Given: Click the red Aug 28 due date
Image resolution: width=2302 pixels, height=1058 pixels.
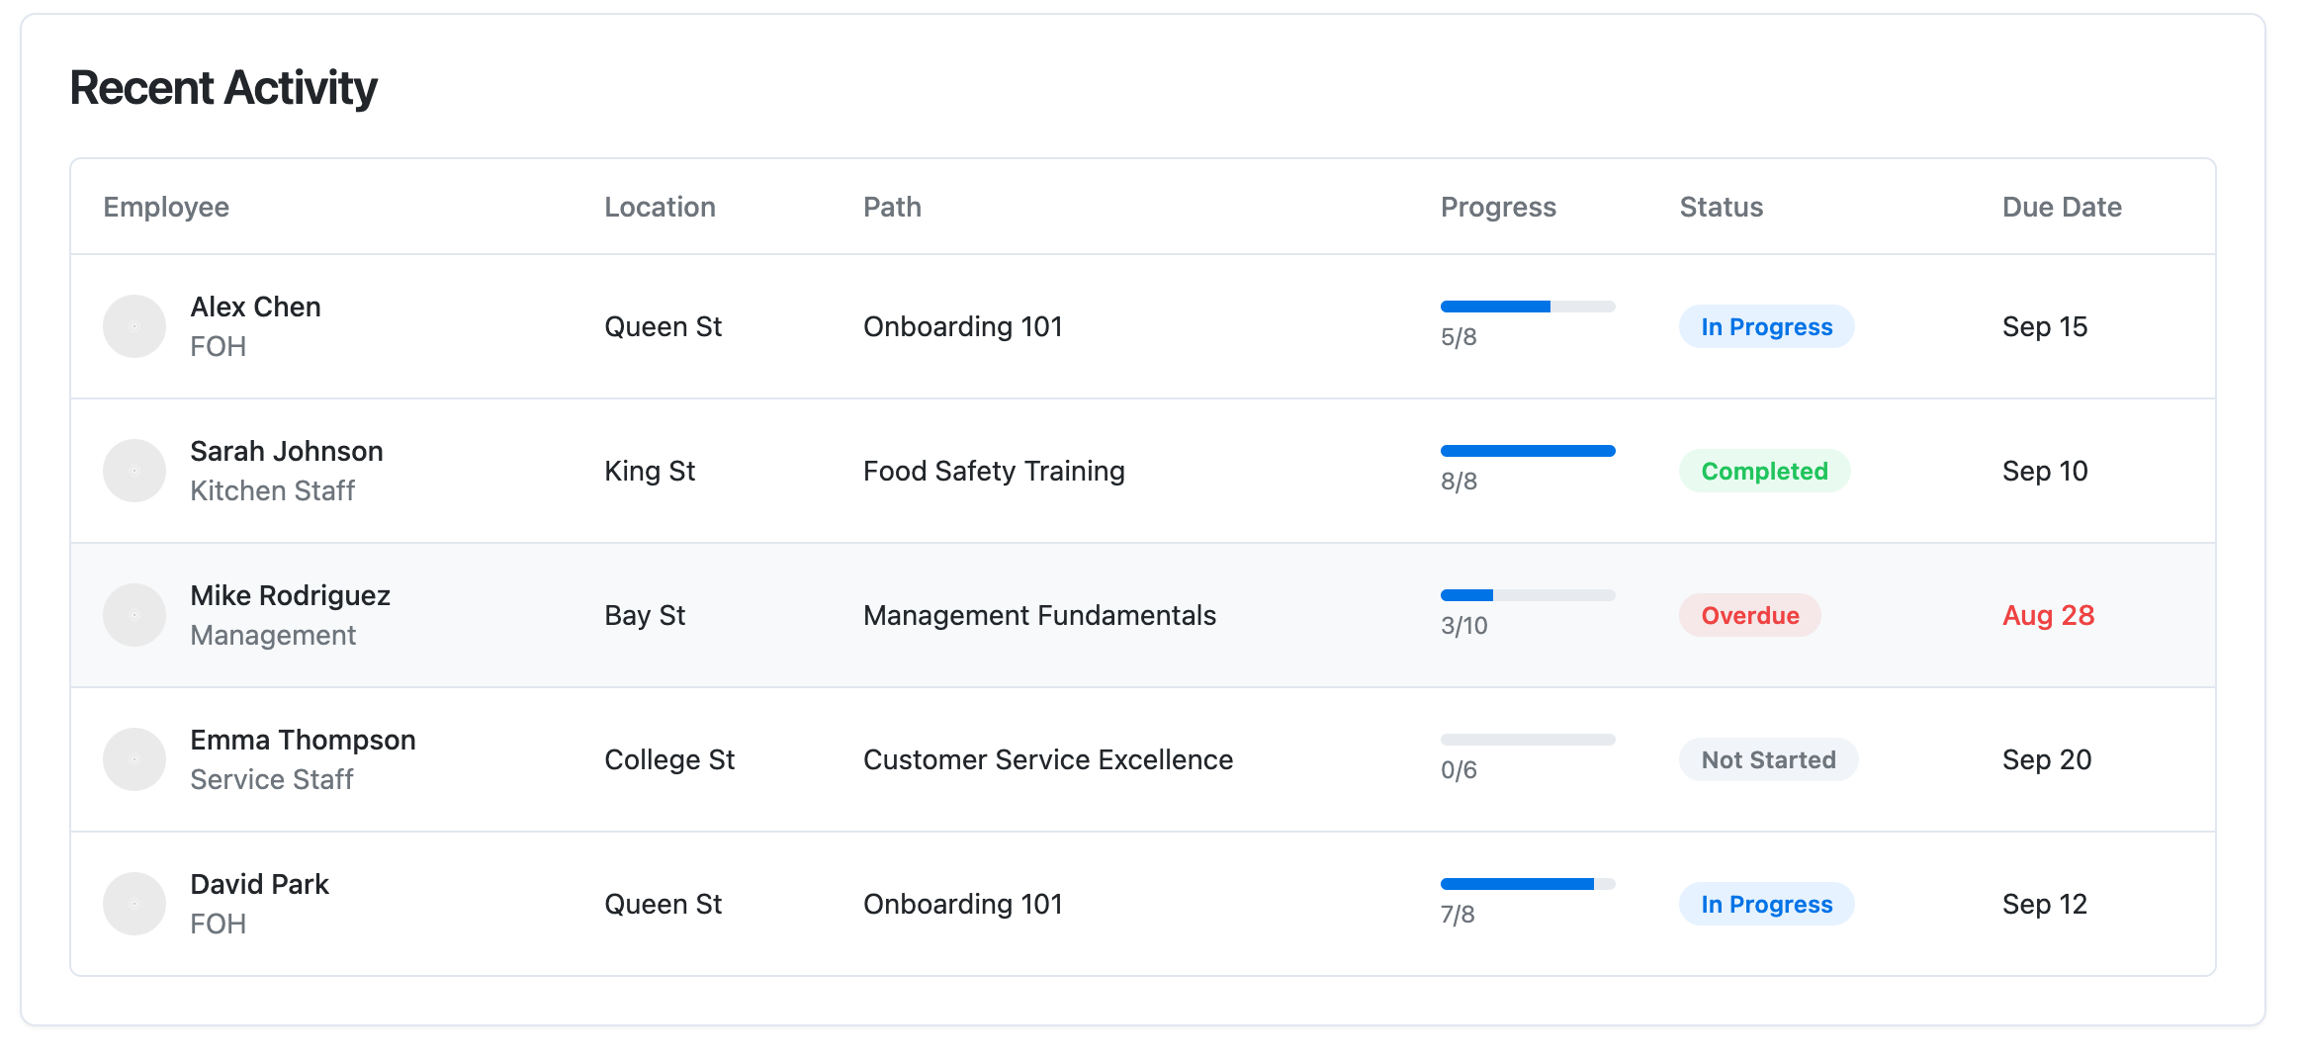Looking at the screenshot, I should click(x=2048, y=615).
